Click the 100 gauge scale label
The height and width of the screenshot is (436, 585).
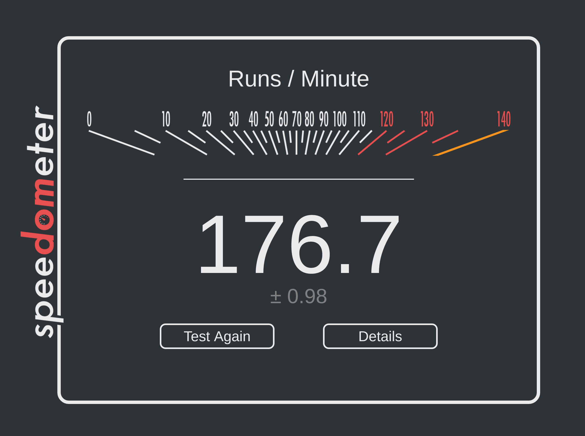[340, 119]
